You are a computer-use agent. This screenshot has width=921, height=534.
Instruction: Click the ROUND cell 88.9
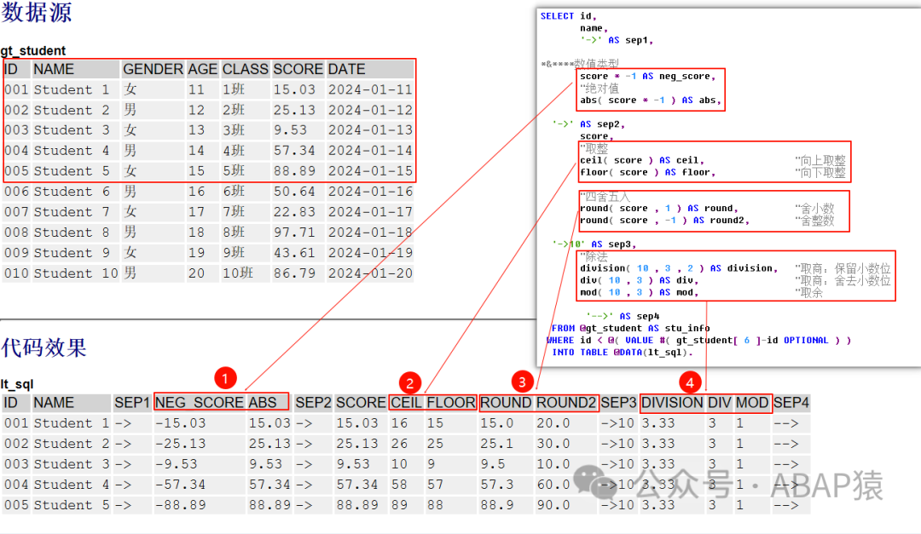point(496,505)
